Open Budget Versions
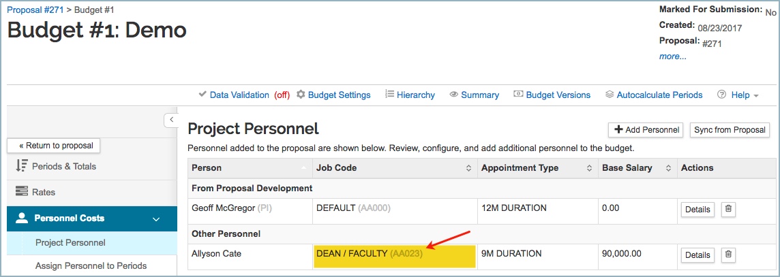This screenshot has height=277, width=780. coord(552,95)
